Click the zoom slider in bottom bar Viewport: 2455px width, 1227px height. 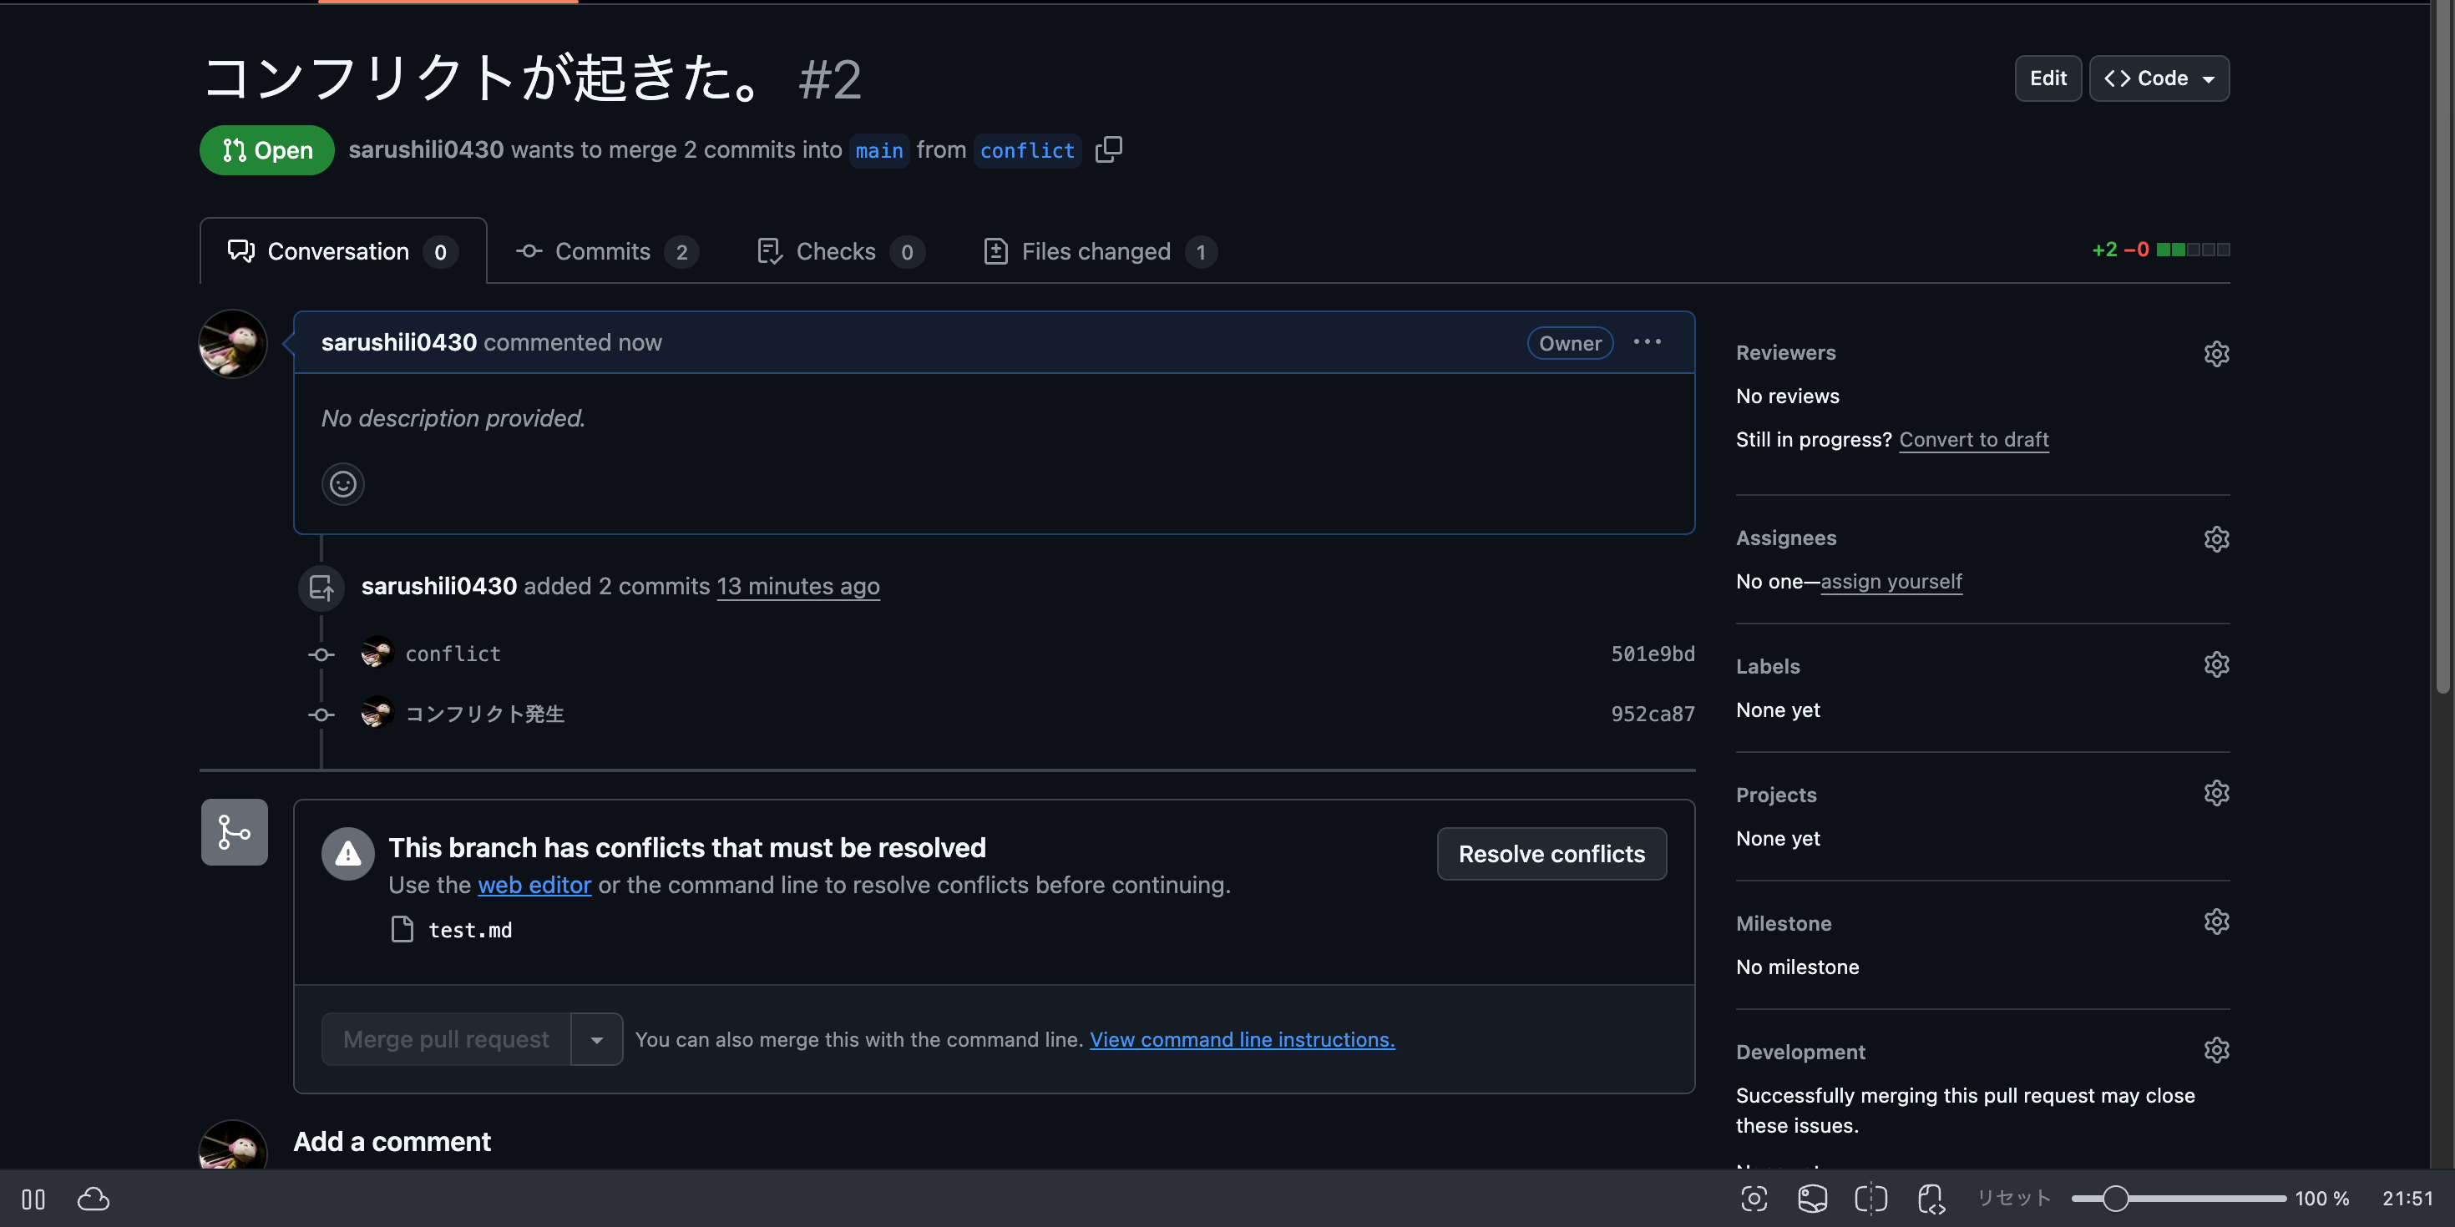click(x=2178, y=1199)
